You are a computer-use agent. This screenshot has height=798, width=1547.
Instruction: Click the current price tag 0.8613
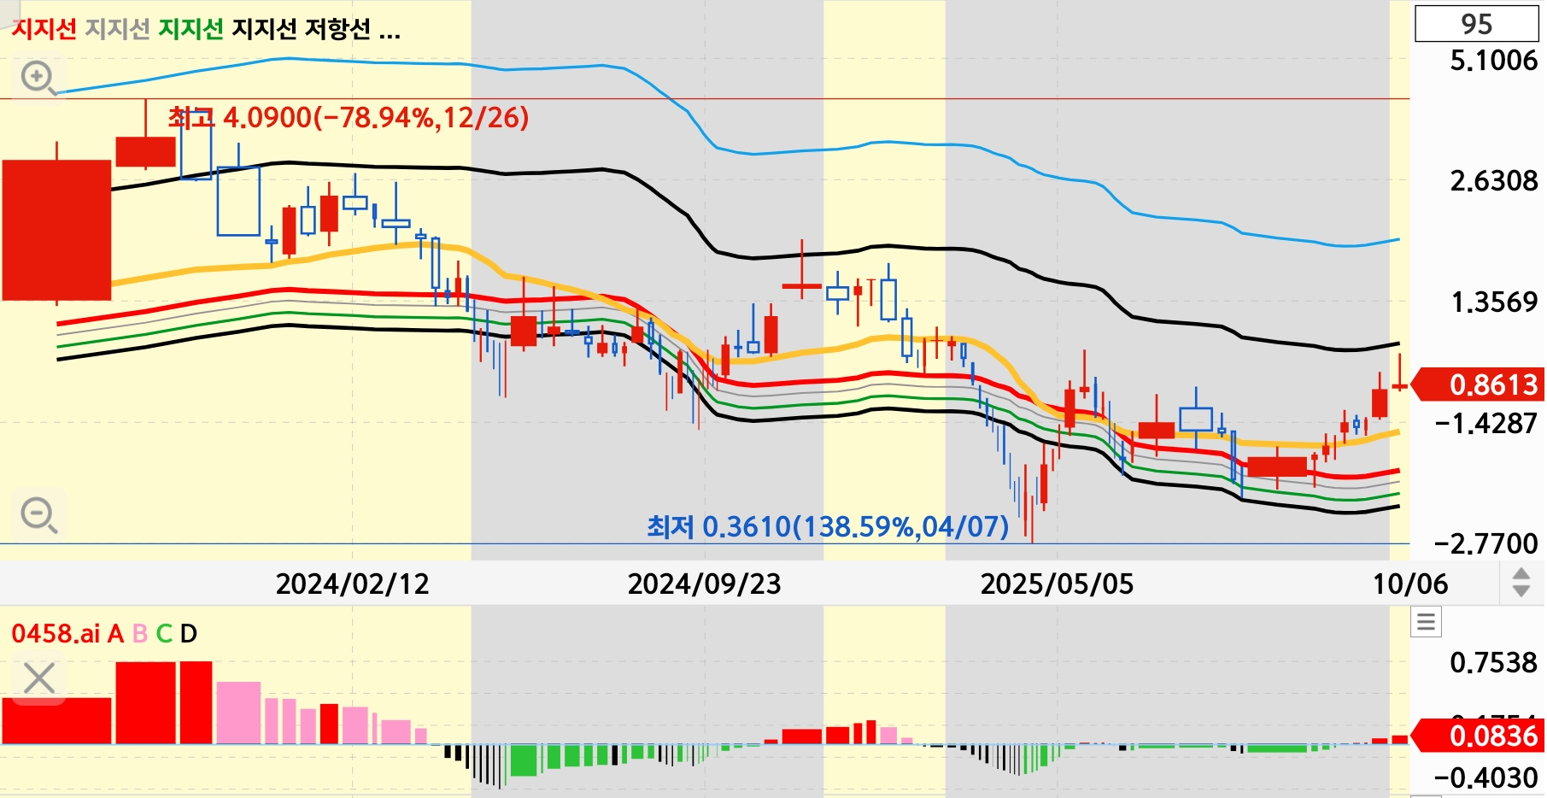click(x=1478, y=384)
